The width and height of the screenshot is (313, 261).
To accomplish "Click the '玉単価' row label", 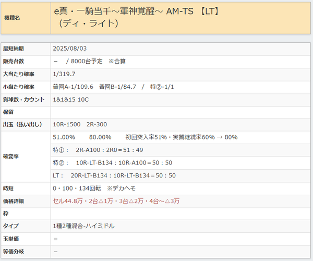I will coord(10,239).
